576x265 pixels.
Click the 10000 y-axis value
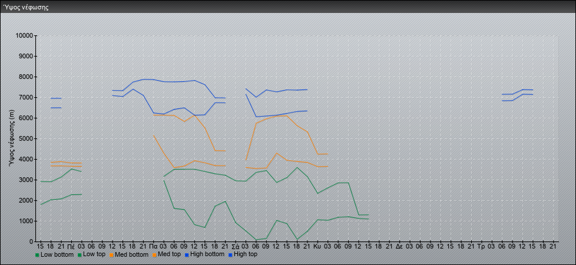click(x=25, y=36)
